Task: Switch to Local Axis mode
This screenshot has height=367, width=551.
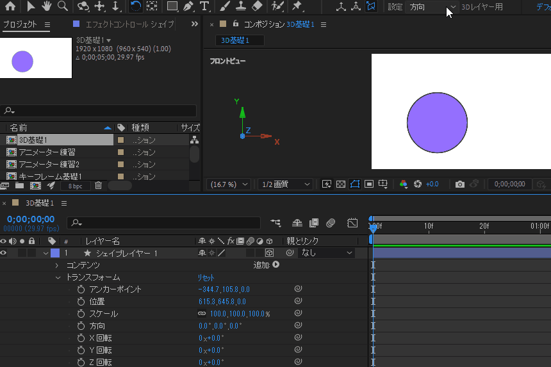Action: tap(341, 6)
